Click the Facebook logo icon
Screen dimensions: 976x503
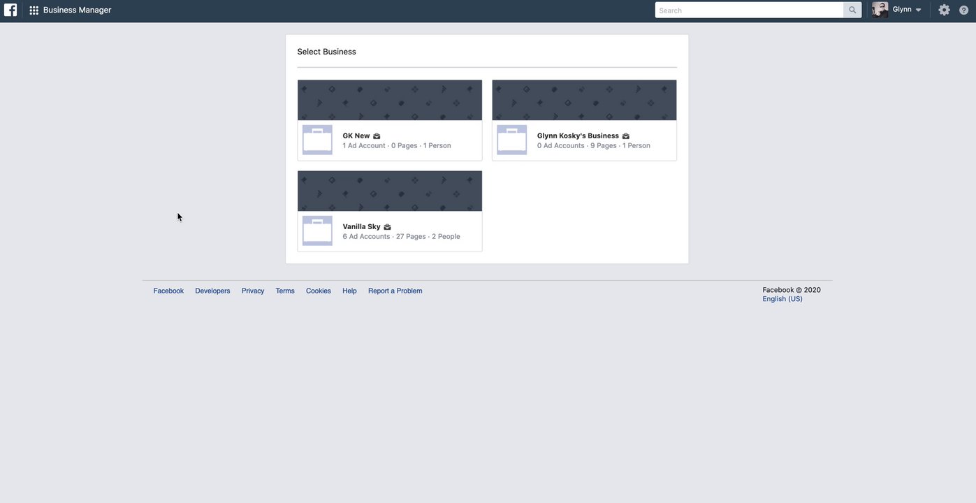10,10
